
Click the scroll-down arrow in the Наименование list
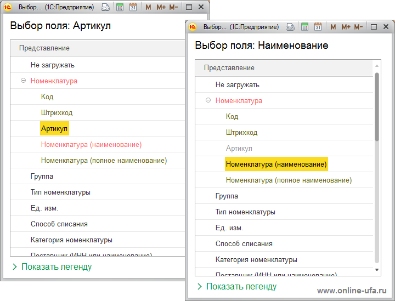377,270
